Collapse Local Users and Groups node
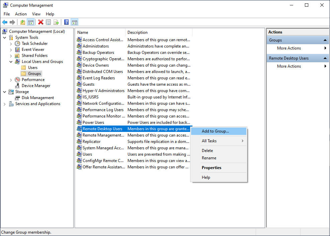The height and width of the screenshot is (236, 330). pos(11,62)
